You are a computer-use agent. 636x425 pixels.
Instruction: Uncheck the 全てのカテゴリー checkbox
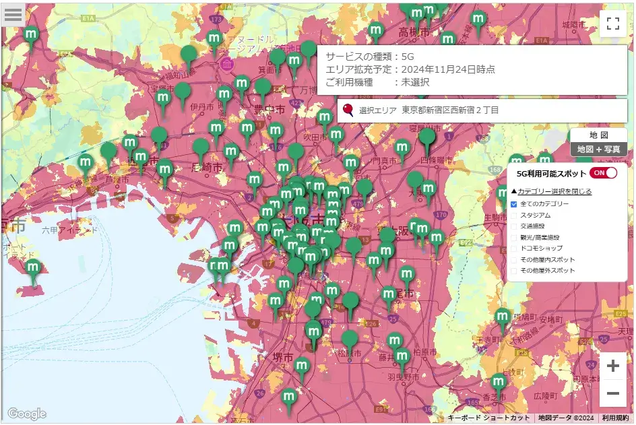[x=514, y=204]
